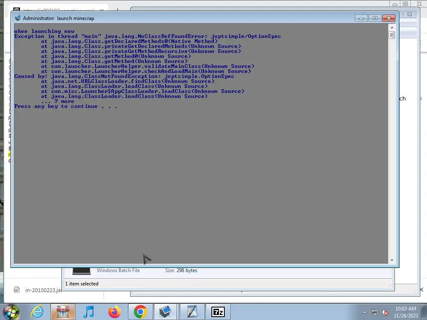Click the 'okee launching now' console line
The width and height of the screenshot is (427, 320).
pyautogui.click(x=44, y=31)
